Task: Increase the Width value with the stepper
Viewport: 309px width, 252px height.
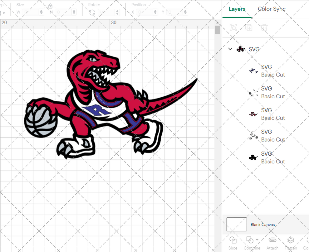Action: click(41, 10)
